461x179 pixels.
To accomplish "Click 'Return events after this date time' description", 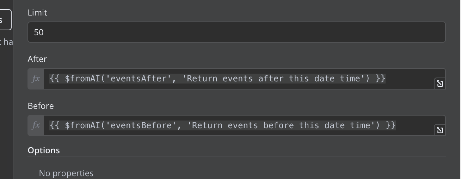I will (274, 79).
